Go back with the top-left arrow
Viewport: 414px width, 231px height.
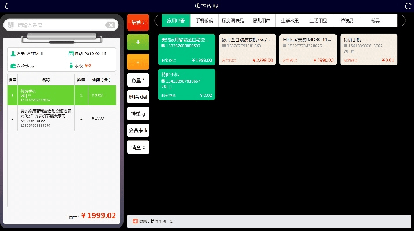[x=6, y=6]
